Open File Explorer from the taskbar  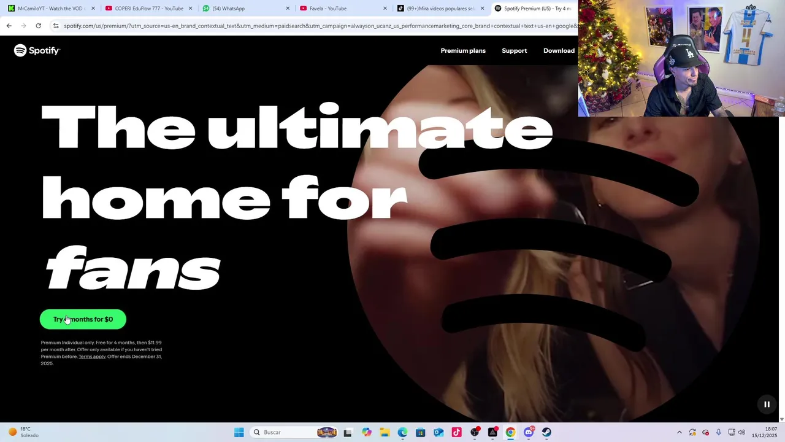pyautogui.click(x=385, y=432)
